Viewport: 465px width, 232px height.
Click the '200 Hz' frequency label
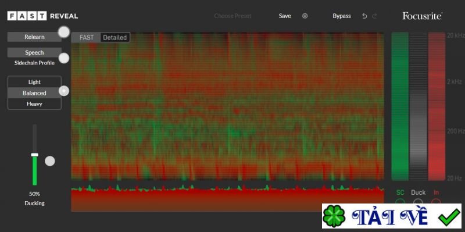456,131
